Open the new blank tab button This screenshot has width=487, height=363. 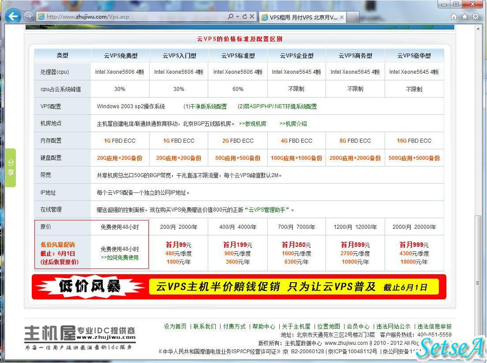tap(353, 17)
